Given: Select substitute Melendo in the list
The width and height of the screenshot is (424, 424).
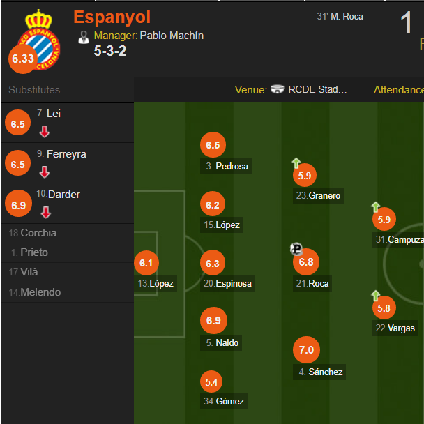Looking at the screenshot, I should [x=68, y=292].
